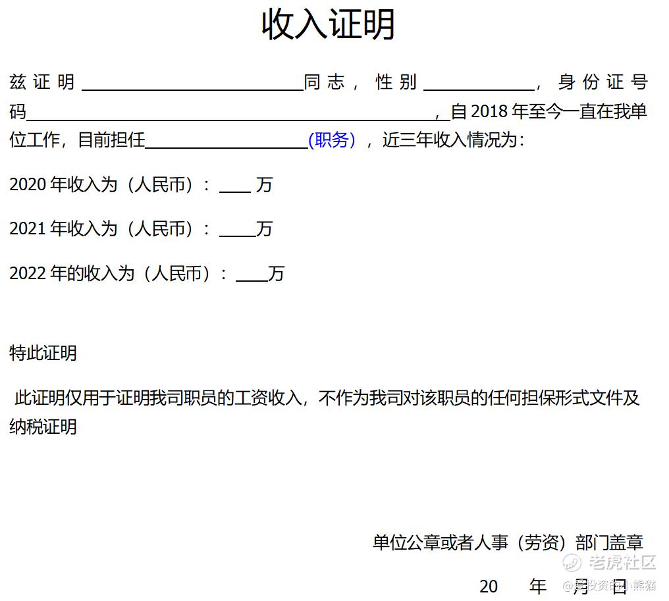669x601 pixels.
Task: Click the text "纳税证明"
Action: [43, 427]
